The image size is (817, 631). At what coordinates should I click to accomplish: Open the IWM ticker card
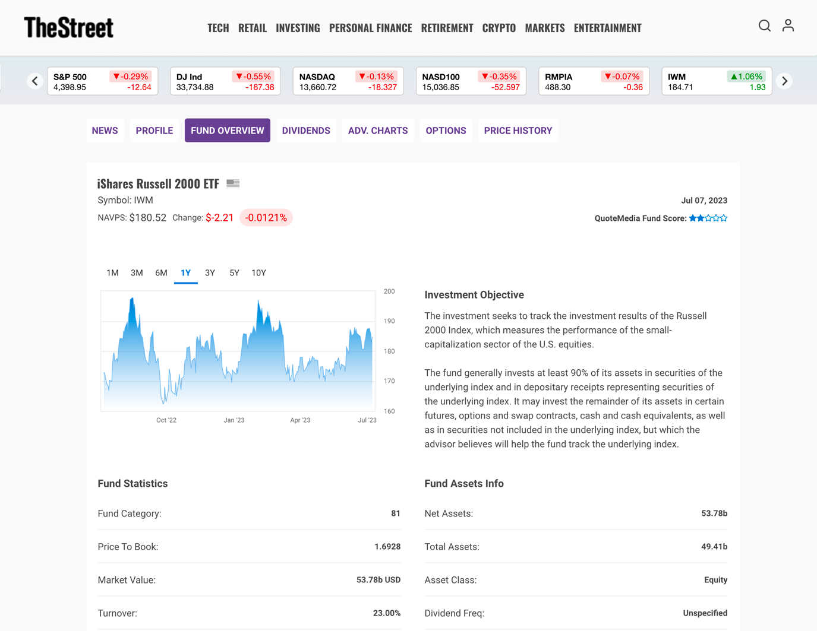click(716, 81)
